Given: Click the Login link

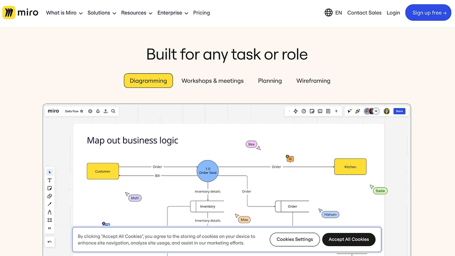Looking at the screenshot, I should (x=393, y=13).
